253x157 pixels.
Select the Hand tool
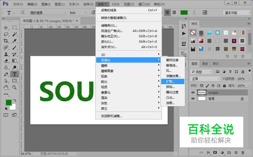[6, 88]
